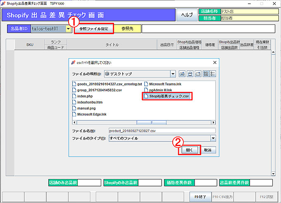This screenshot has height=203, width=281.
Task: Click the 参照ファイル指定 button
Action: pyautogui.click(x=94, y=28)
